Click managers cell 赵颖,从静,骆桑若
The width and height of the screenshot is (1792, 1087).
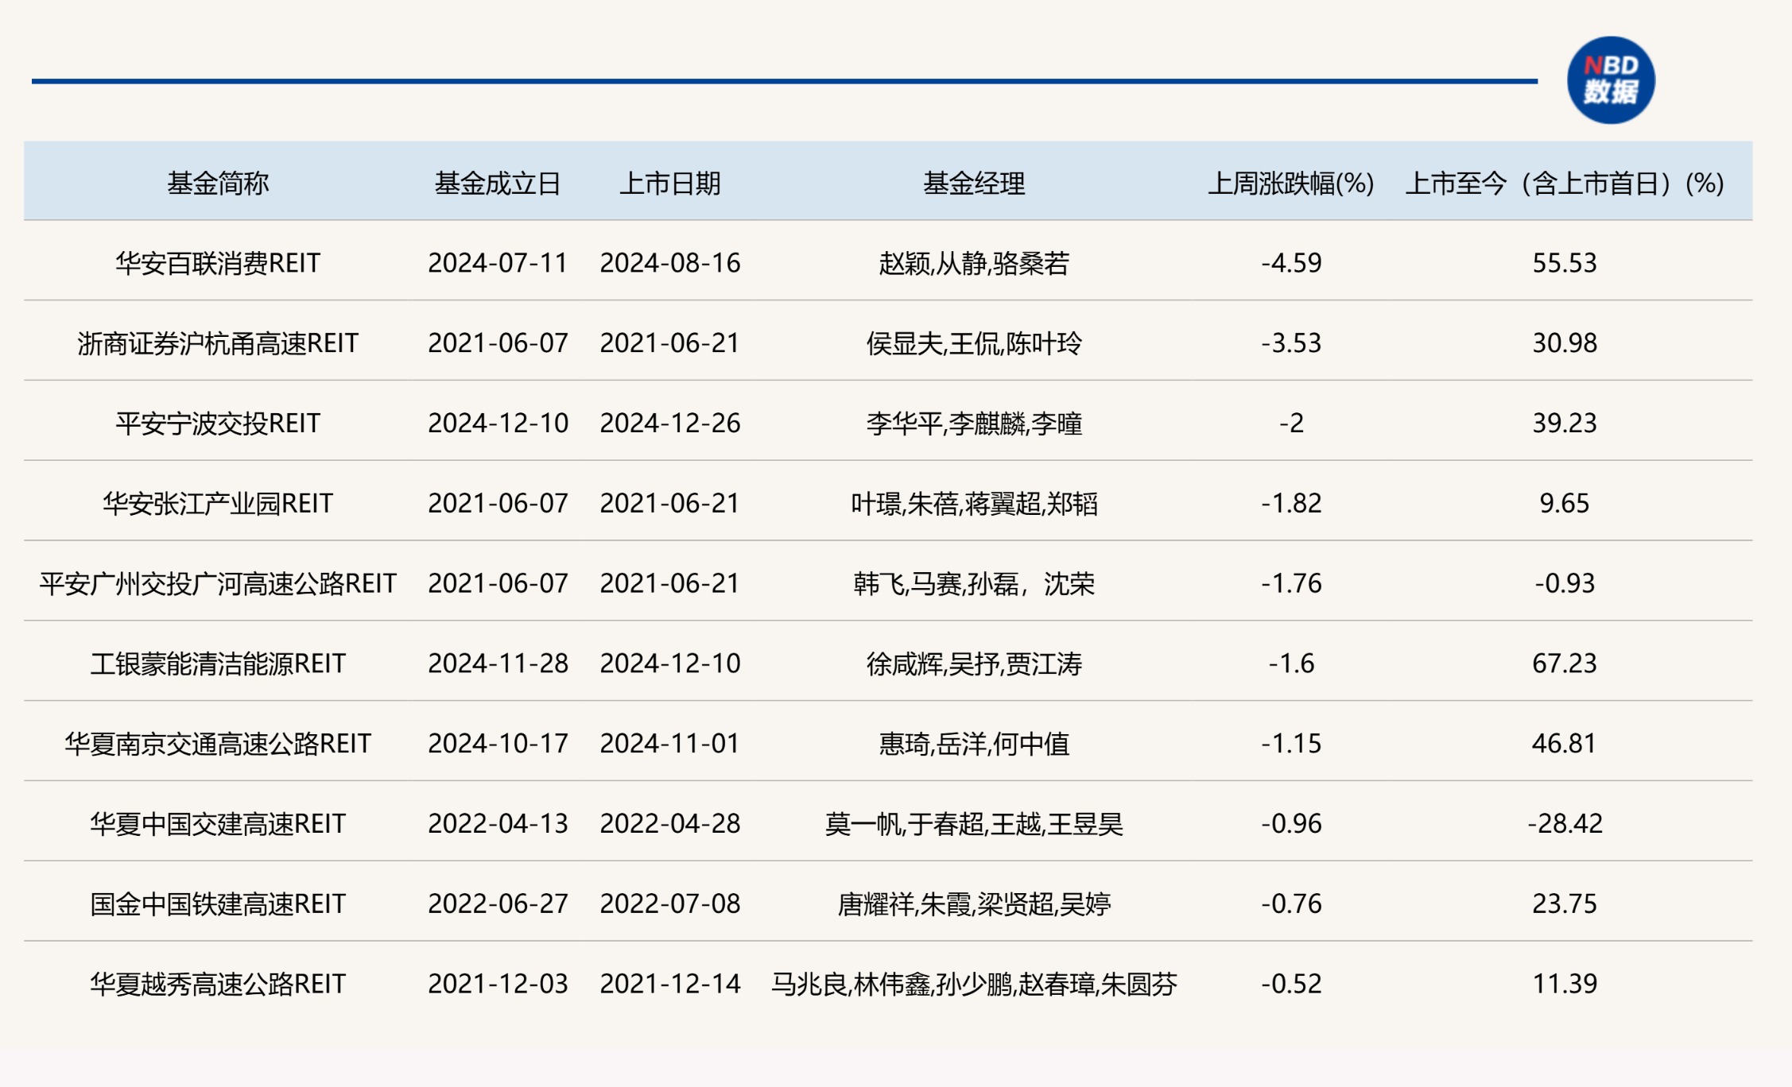pos(974,263)
